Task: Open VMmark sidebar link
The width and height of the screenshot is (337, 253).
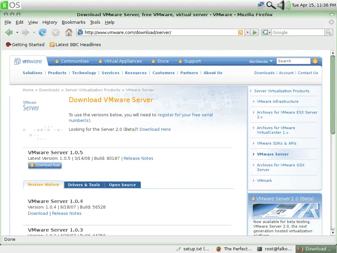Action: click(x=264, y=180)
